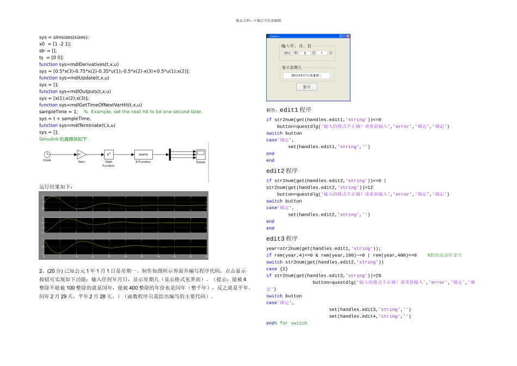The width and height of the screenshot is (517, 366).
Task: Click the 'end% for switch' line
Action: tap(286, 323)
